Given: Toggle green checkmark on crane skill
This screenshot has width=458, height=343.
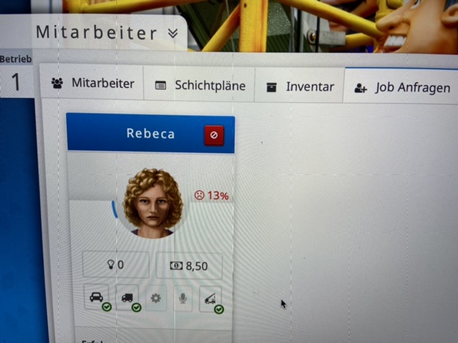Looking at the screenshot, I should pyautogui.click(x=219, y=309).
